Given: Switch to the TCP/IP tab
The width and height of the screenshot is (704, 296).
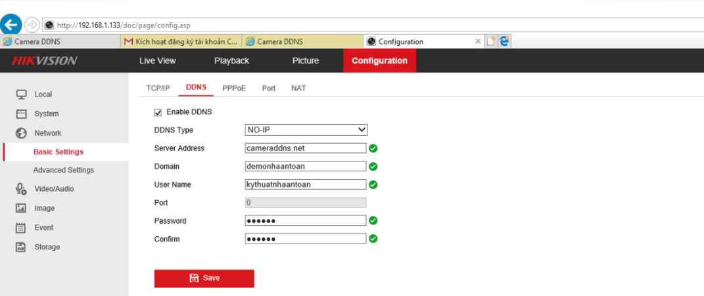Looking at the screenshot, I should tap(158, 88).
